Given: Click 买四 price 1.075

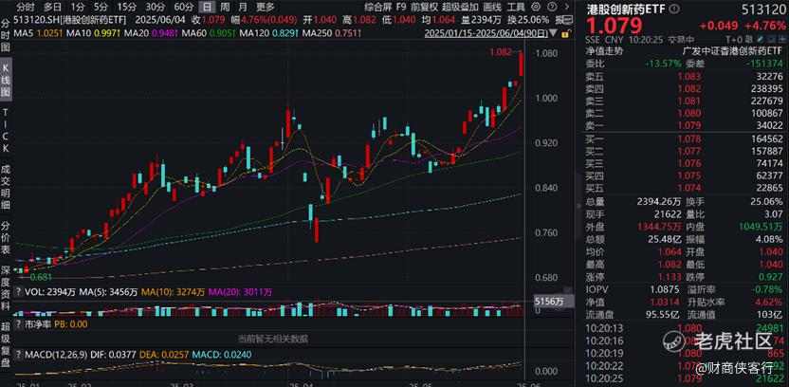Looking at the screenshot, I should 689,175.
